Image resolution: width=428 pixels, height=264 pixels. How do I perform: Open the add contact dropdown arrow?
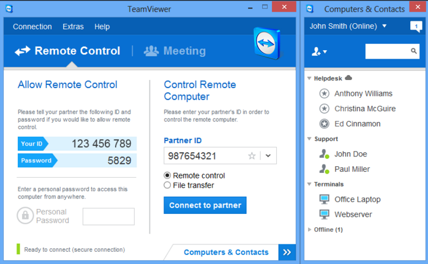(325, 51)
